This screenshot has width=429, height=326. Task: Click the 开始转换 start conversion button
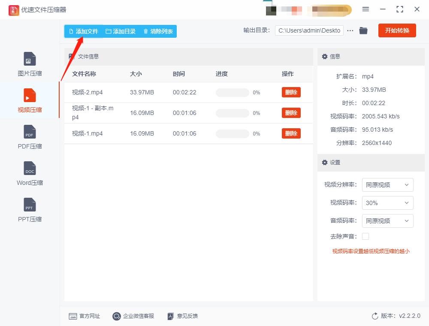pos(397,30)
